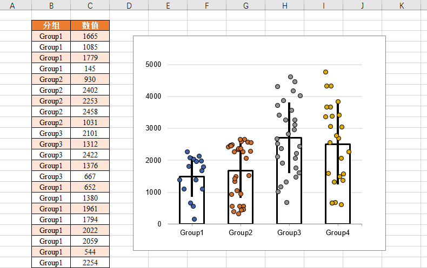Select cell with value 1961
Screen dimensions: 427x268
[90, 209]
